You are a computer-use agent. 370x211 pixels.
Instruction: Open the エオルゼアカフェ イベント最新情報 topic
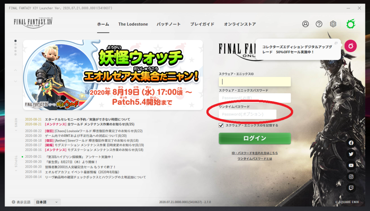(x=82, y=172)
